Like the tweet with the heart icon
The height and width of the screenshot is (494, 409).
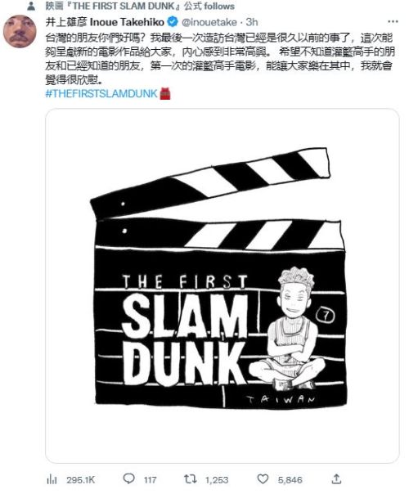pyautogui.click(x=263, y=479)
